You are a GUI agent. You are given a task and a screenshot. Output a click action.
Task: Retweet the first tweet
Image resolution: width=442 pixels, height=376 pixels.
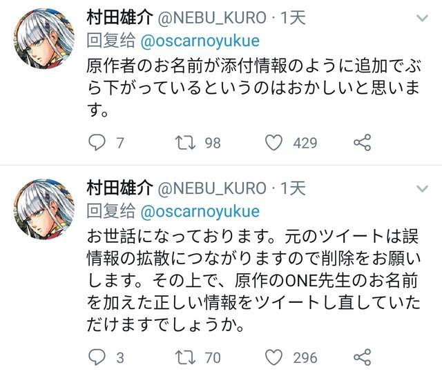[185, 143]
